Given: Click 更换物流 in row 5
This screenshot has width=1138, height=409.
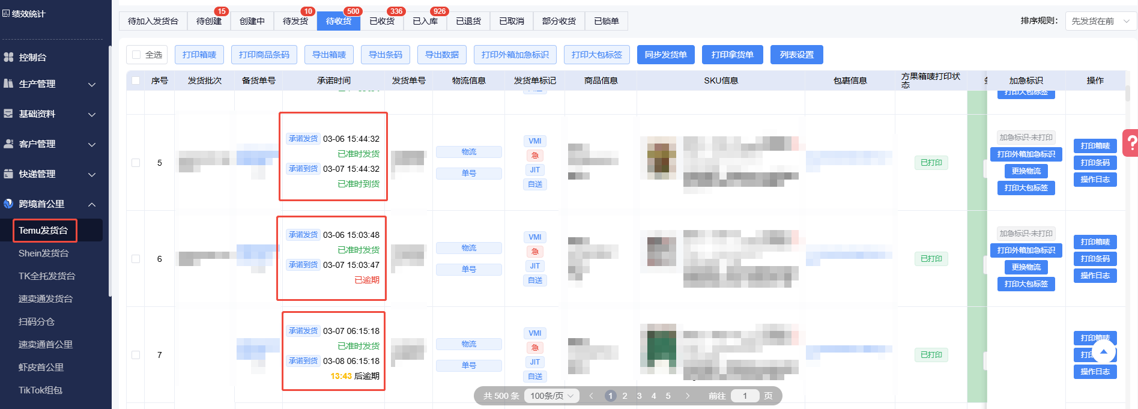Looking at the screenshot, I should click(1026, 171).
